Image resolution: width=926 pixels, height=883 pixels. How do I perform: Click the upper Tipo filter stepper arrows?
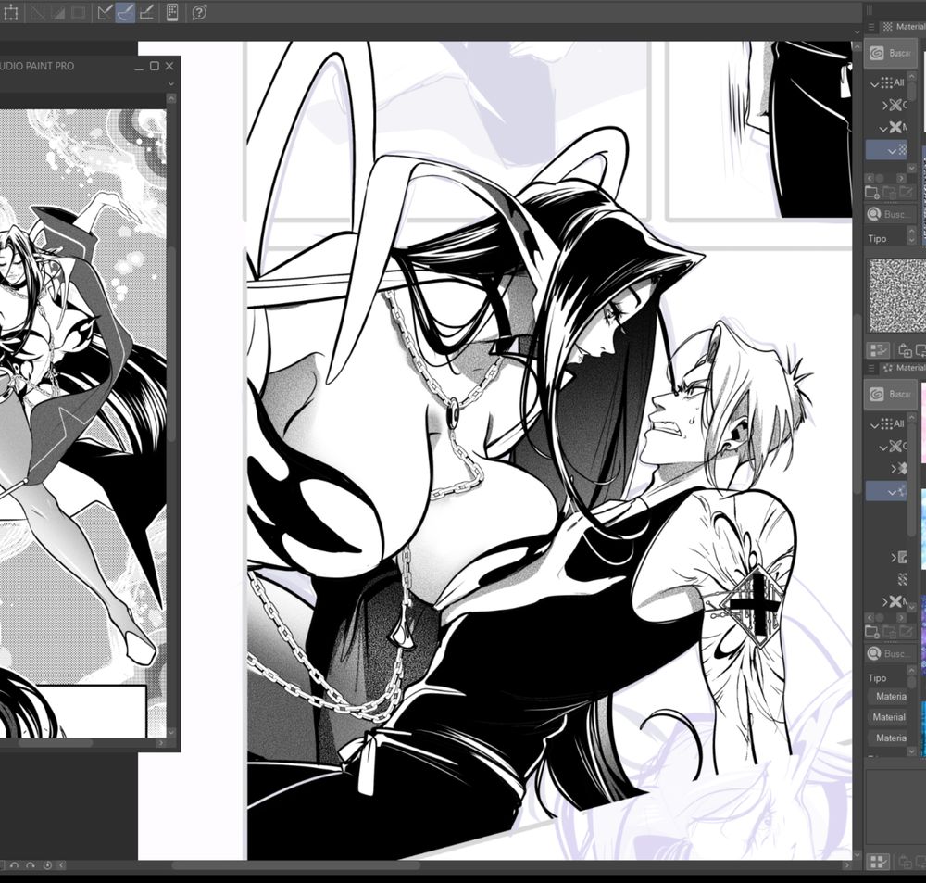[x=911, y=235]
